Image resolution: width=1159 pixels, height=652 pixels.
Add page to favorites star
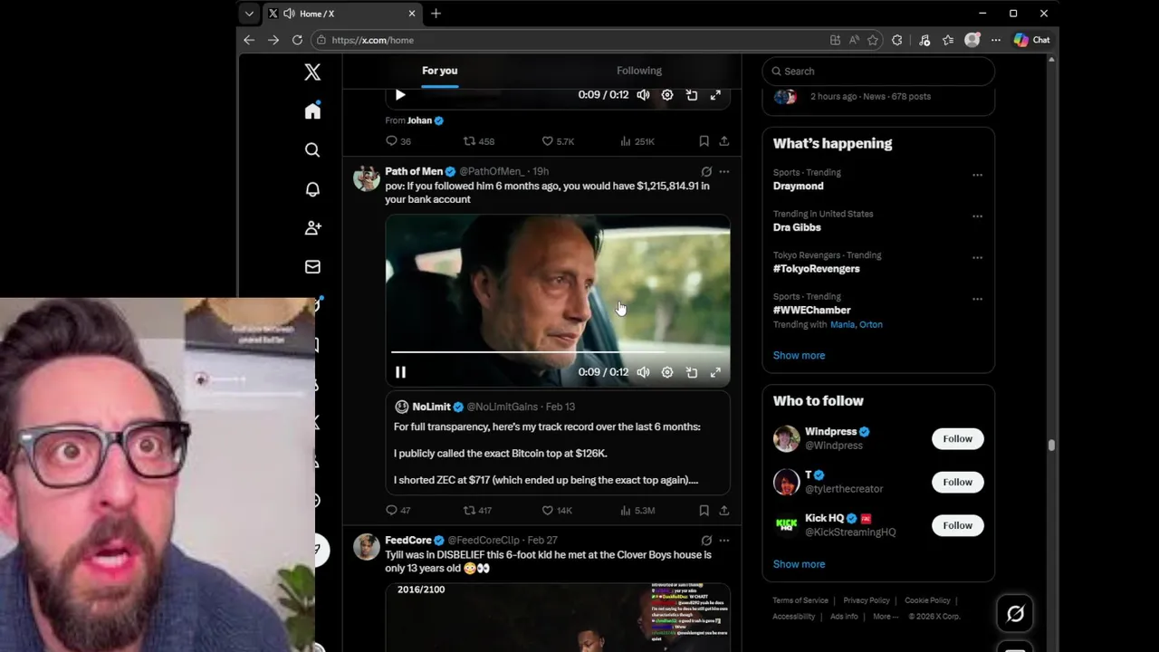[x=873, y=40]
